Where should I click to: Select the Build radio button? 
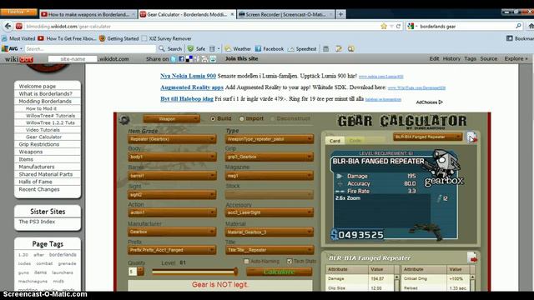[213, 118]
